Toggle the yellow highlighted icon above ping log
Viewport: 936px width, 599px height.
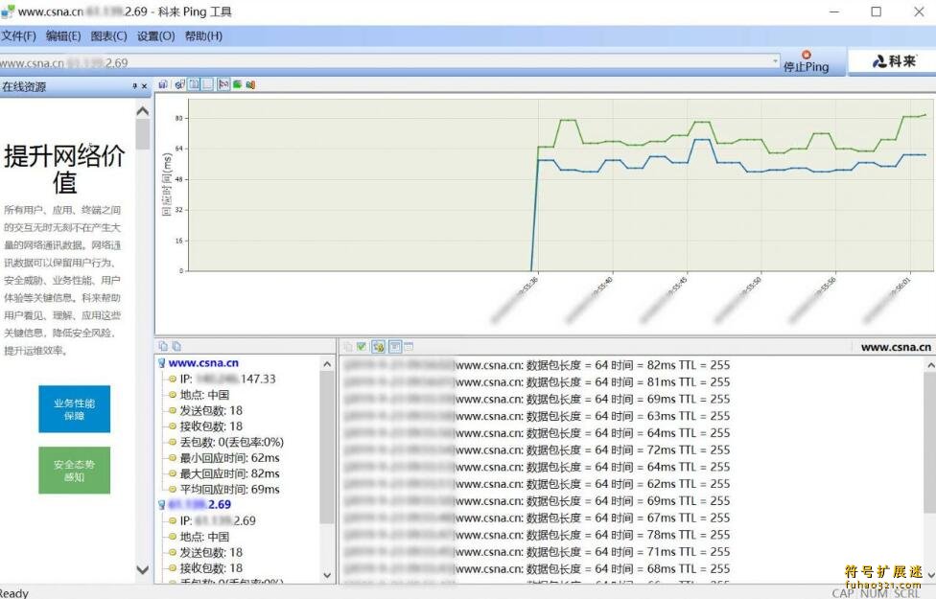tap(378, 347)
